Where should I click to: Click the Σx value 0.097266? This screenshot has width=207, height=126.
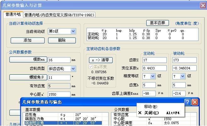99,72
